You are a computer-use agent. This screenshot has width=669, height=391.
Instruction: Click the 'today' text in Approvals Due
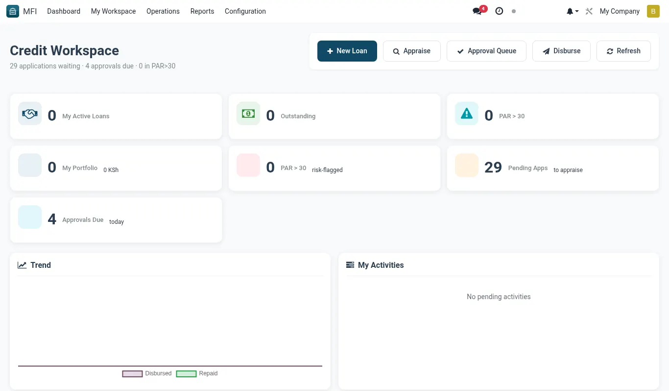click(x=117, y=222)
